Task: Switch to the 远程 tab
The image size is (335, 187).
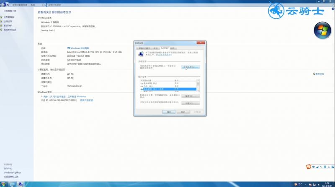Action: [x=173, y=48]
